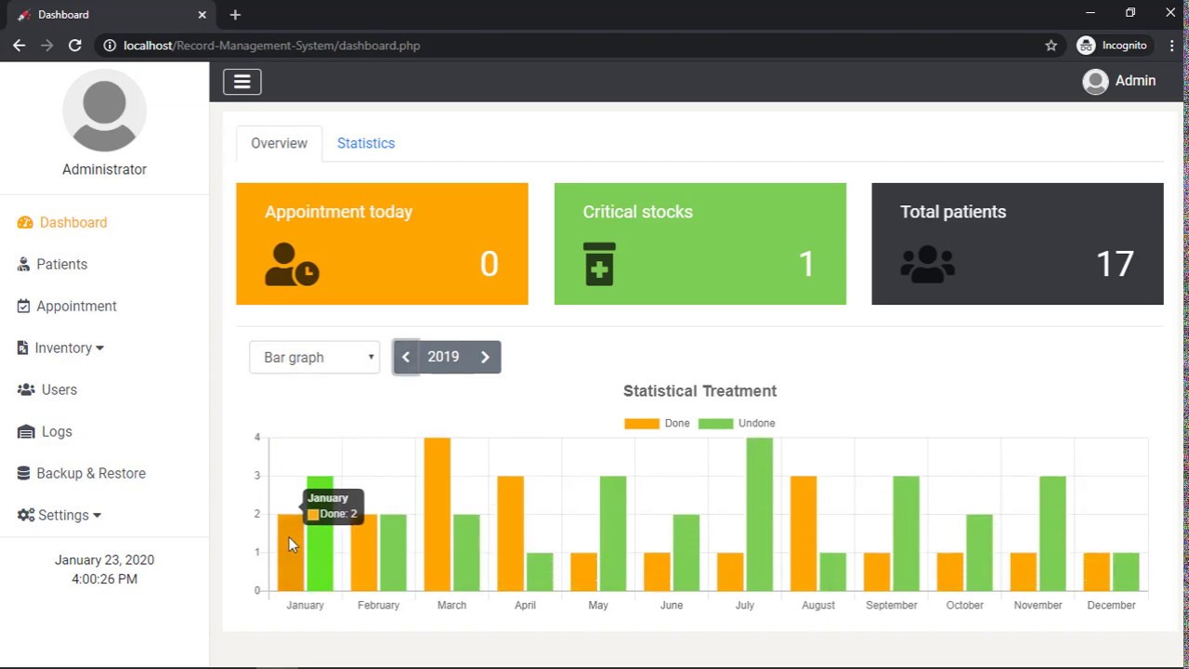Open the Admin user menu
The width and height of the screenshot is (1189, 669).
(x=1119, y=82)
